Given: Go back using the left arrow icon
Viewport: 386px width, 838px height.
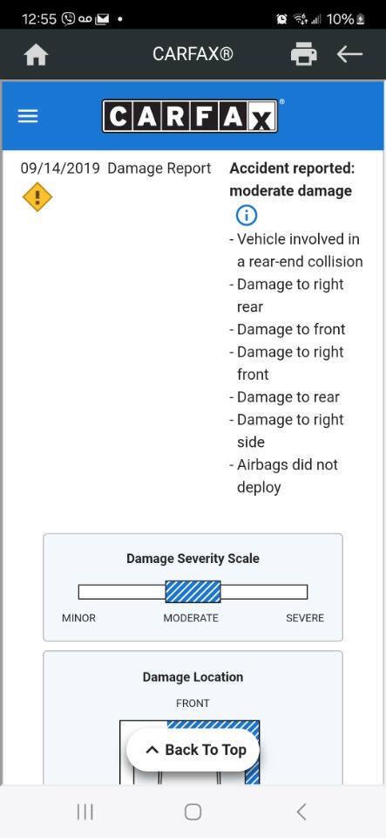Looking at the screenshot, I should point(349,54).
